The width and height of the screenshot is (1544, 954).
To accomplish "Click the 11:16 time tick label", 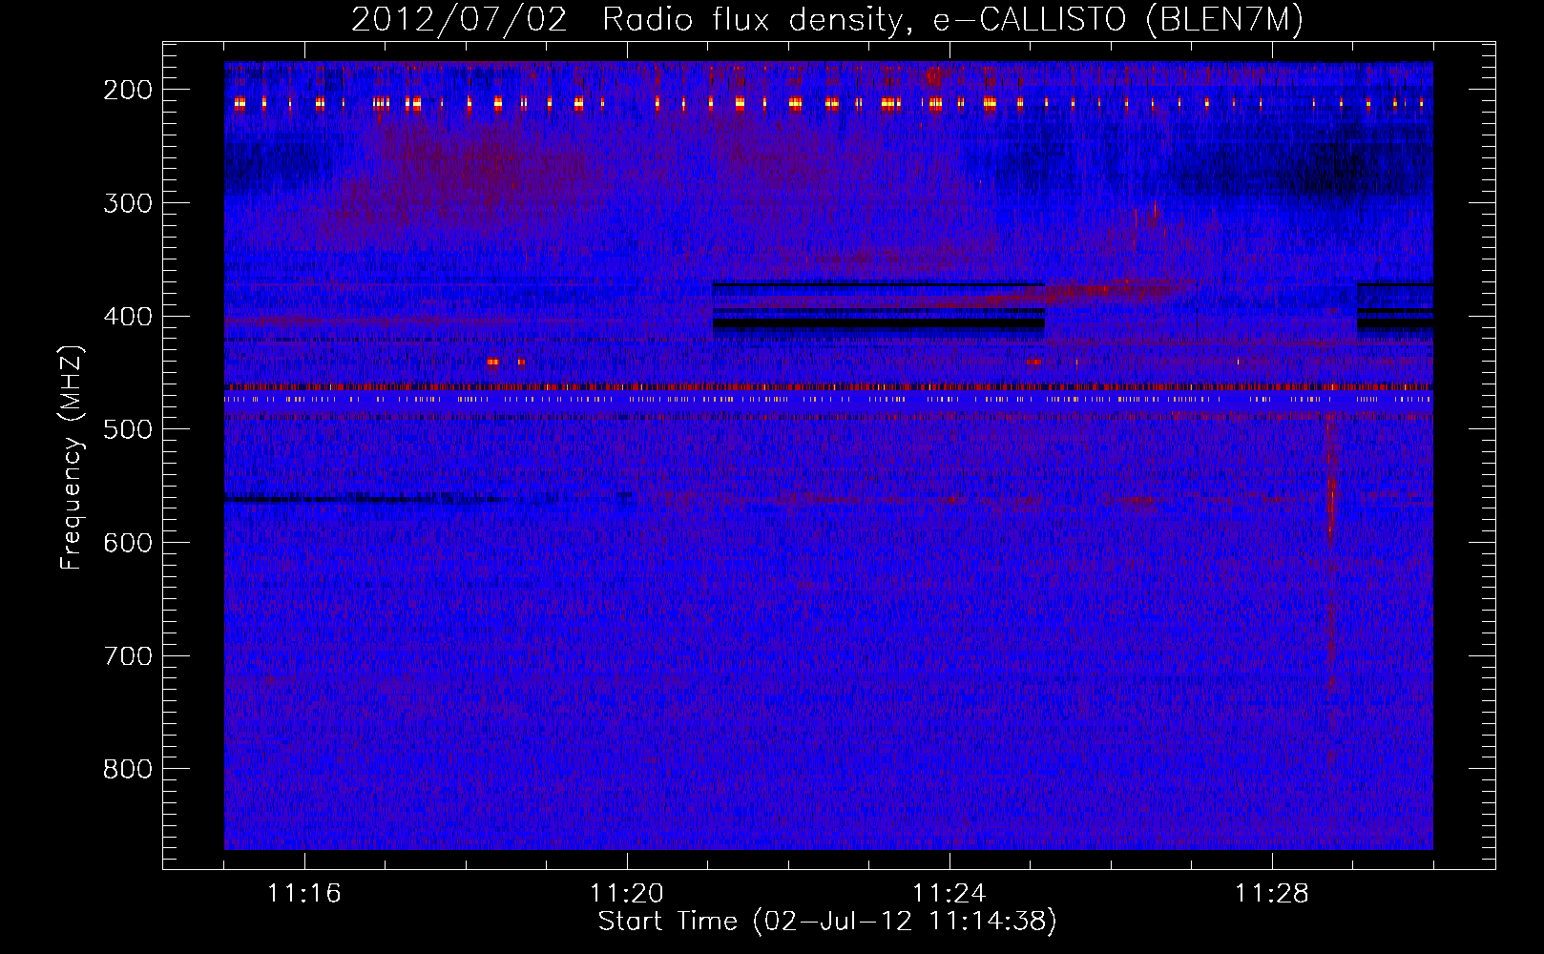I will pyautogui.click(x=304, y=894).
